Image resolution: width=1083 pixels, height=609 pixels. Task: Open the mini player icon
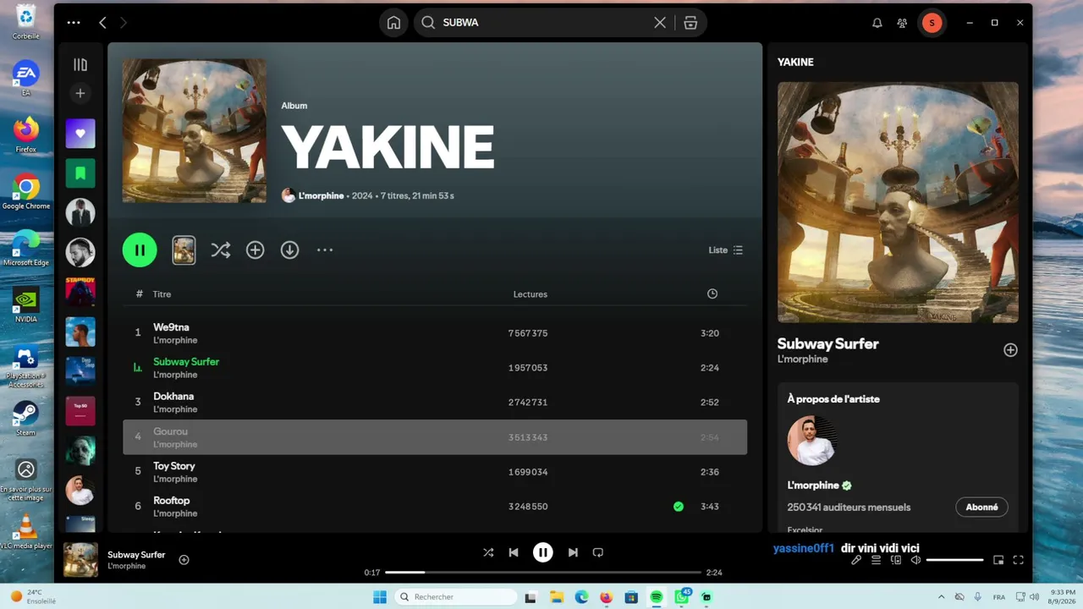click(998, 560)
